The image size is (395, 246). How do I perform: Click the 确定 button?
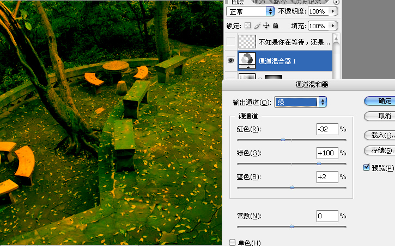(381, 101)
